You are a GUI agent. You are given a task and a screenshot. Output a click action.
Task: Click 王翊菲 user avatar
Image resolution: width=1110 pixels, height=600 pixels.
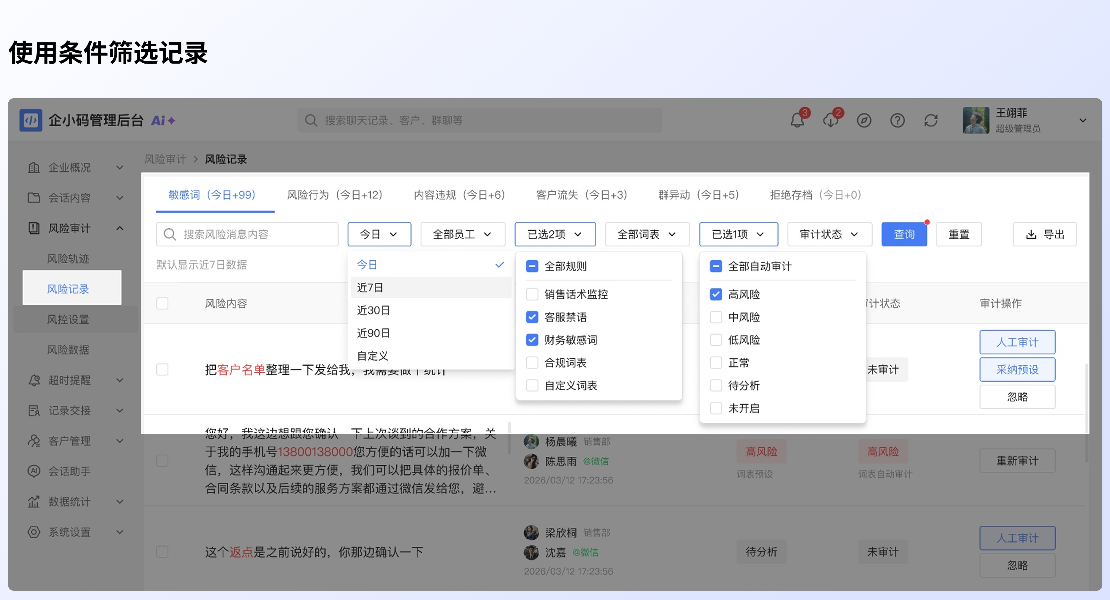[976, 120]
